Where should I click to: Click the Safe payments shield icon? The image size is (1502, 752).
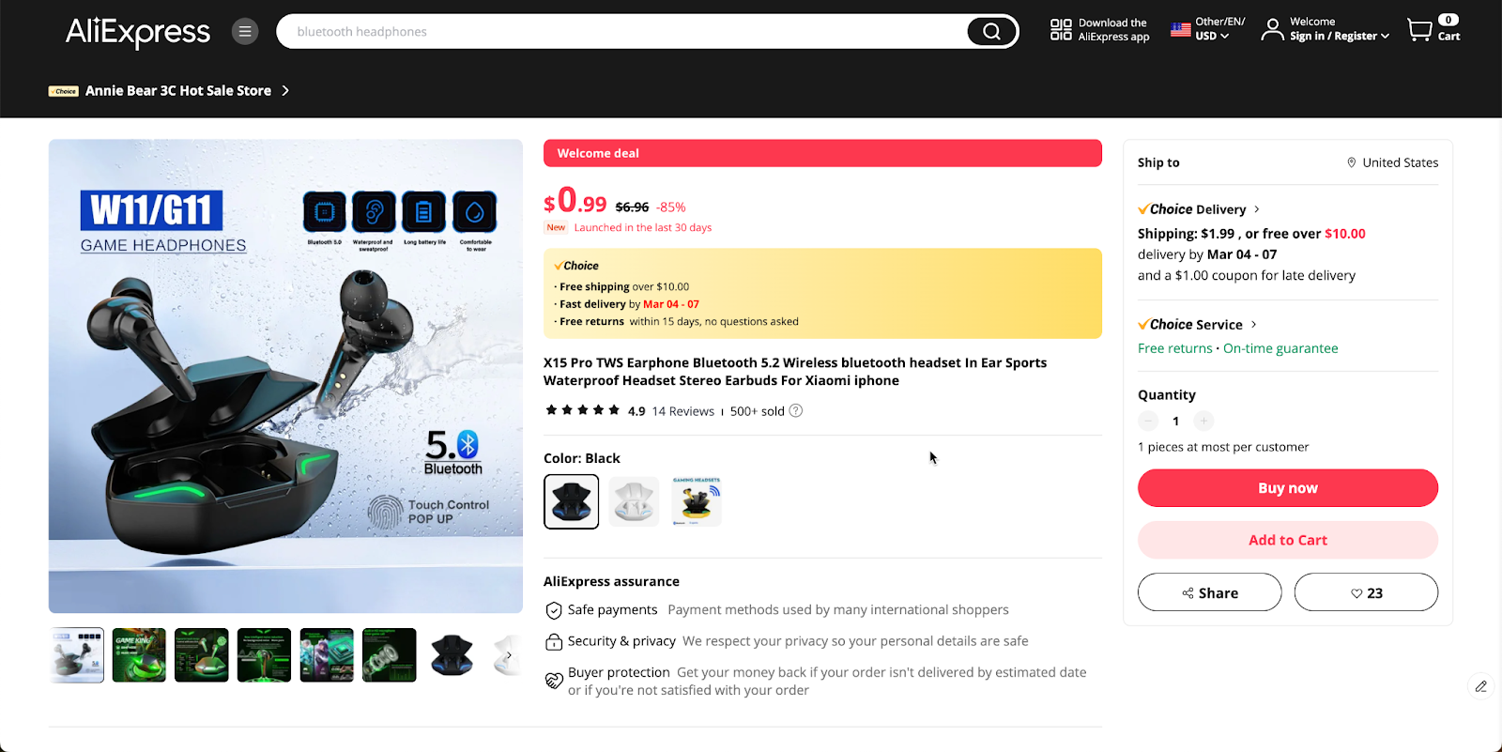click(x=554, y=610)
